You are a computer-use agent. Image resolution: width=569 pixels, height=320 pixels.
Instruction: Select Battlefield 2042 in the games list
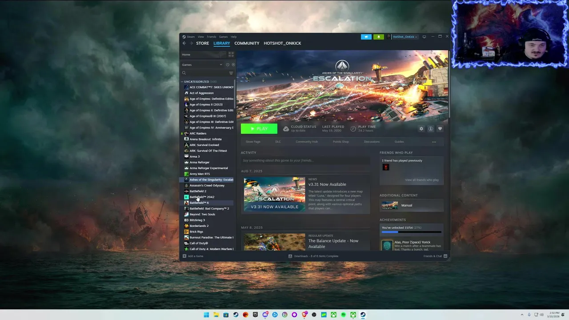click(207, 197)
